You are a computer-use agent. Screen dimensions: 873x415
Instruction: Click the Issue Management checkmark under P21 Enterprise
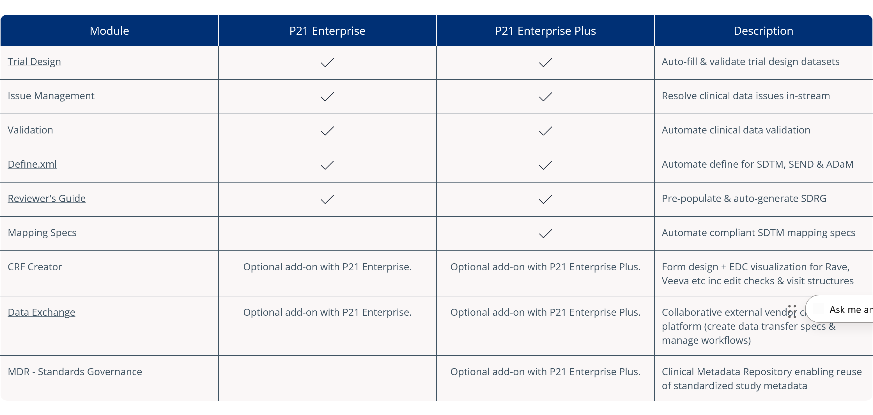click(327, 96)
